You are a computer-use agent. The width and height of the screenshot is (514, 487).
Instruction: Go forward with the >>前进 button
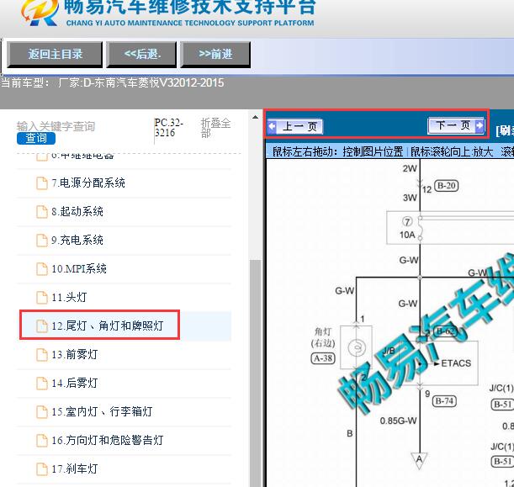tap(215, 54)
